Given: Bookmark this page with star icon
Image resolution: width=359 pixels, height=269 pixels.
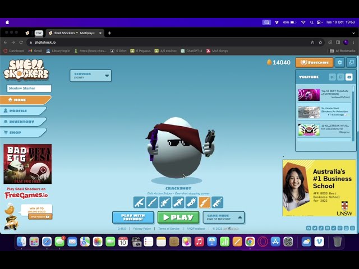Looking at the screenshot, I should (320, 43).
